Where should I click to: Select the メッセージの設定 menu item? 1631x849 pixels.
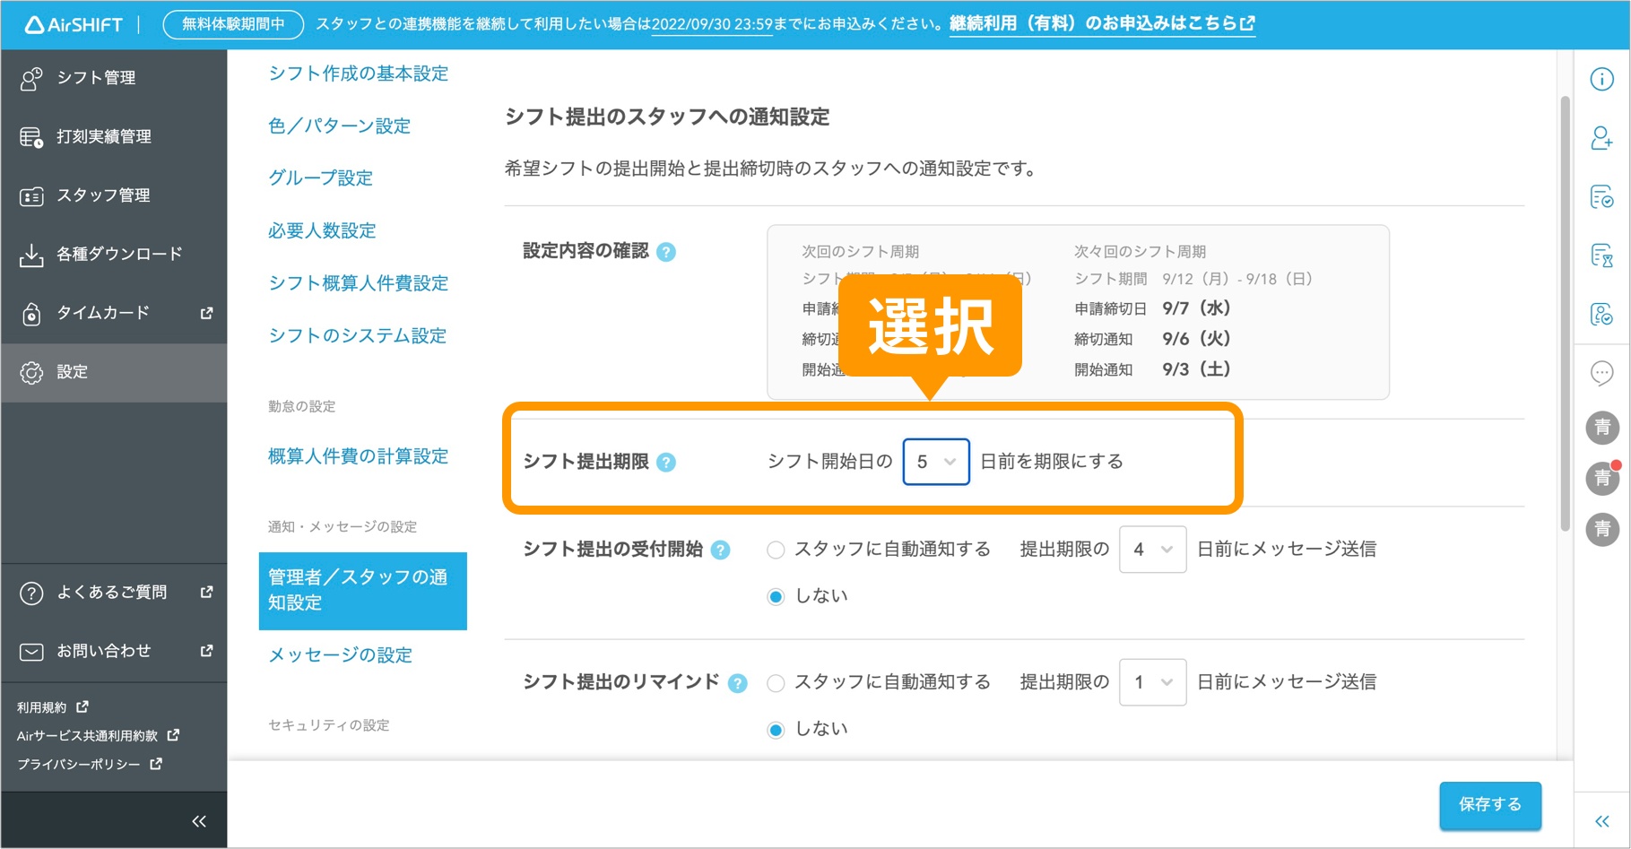(340, 654)
